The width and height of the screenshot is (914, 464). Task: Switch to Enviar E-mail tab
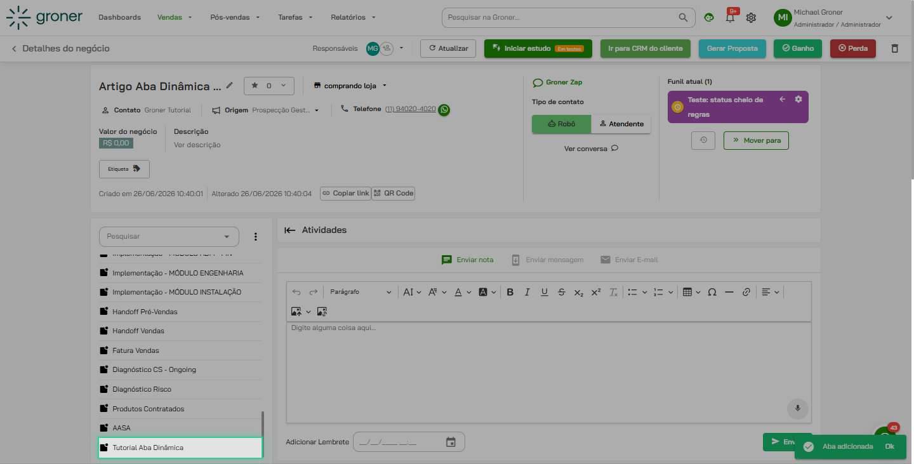[629, 260]
